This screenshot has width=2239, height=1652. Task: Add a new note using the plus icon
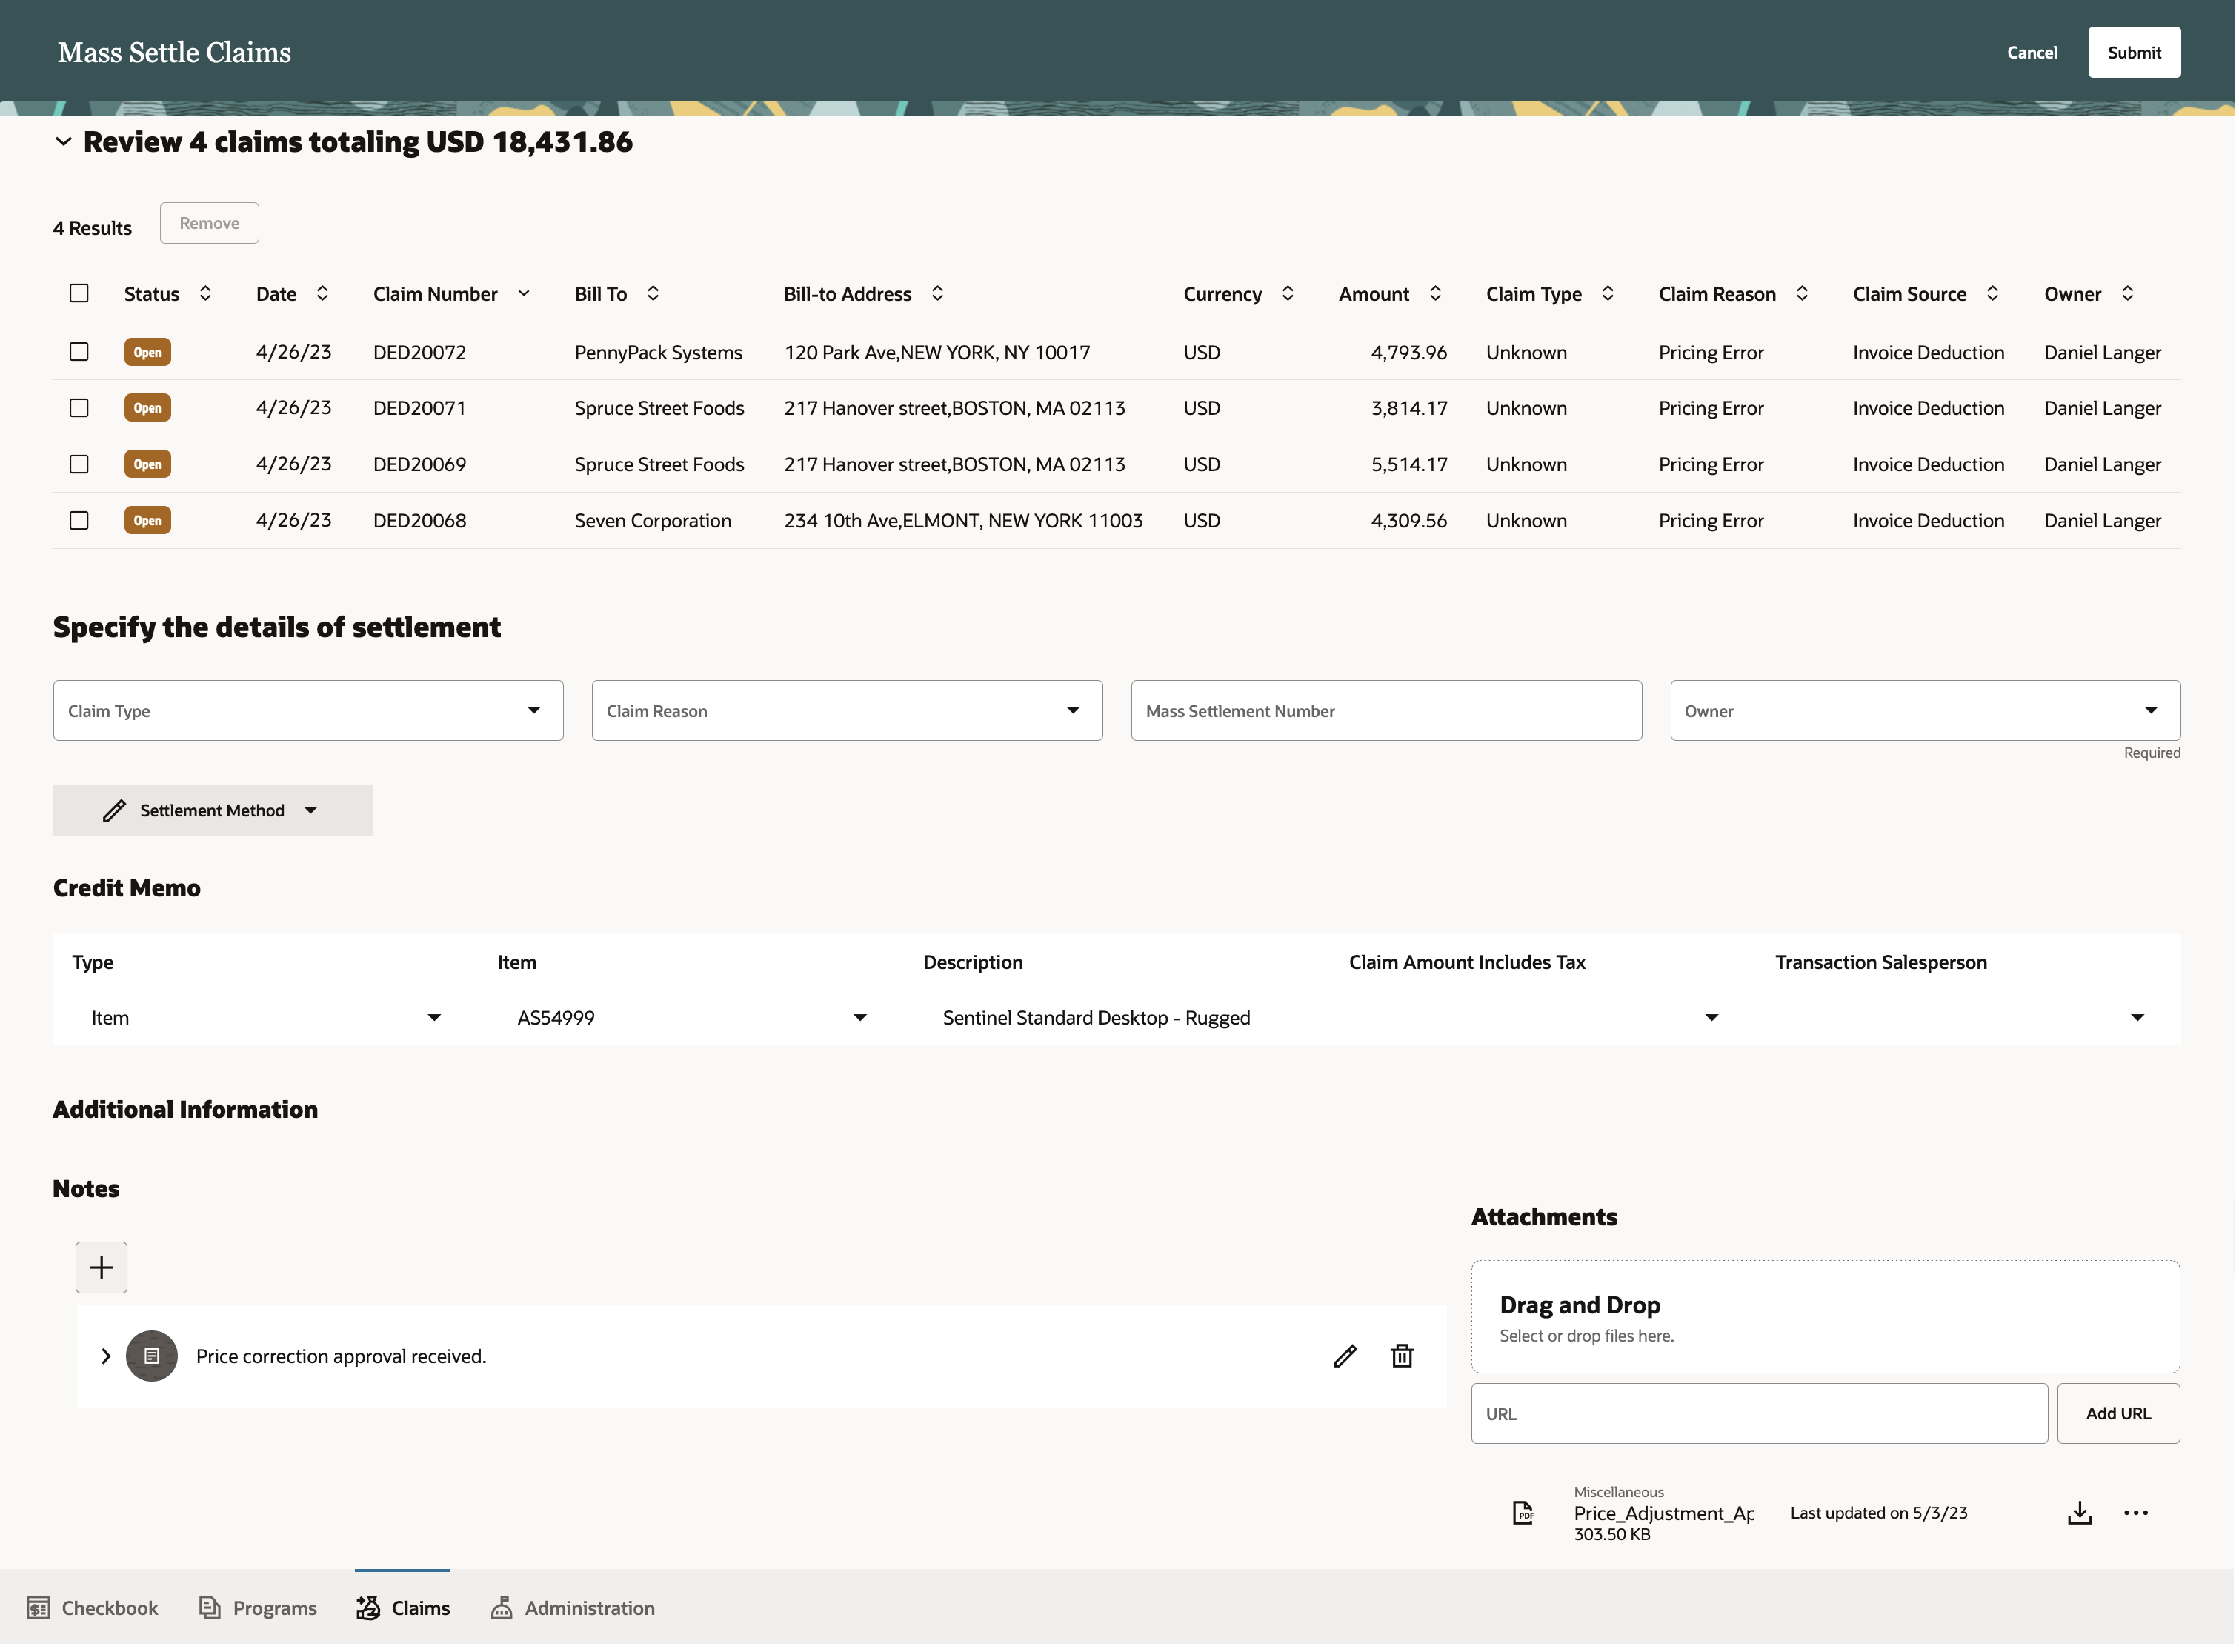point(101,1267)
